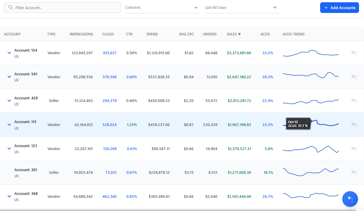This screenshot has width=364, height=211.
Task: Sort table by the IMPRESSIONS column header
Action: point(81,34)
